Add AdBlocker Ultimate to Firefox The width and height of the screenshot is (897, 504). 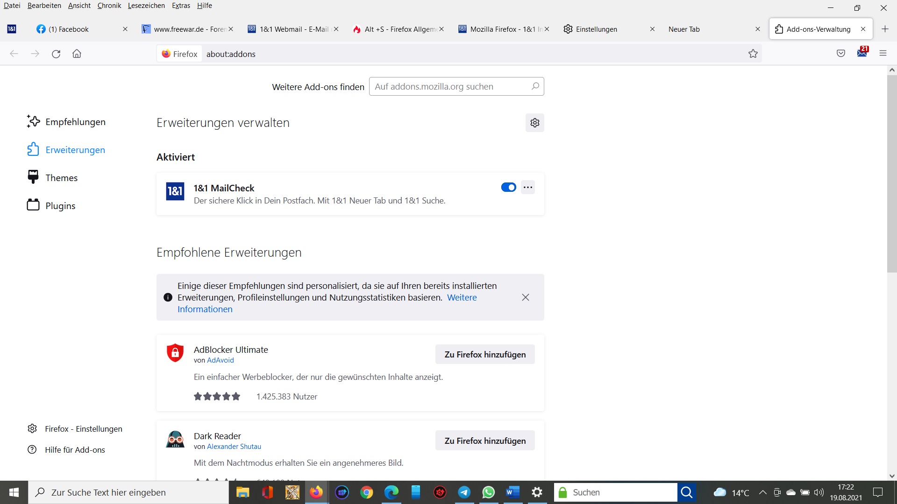[x=485, y=355]
